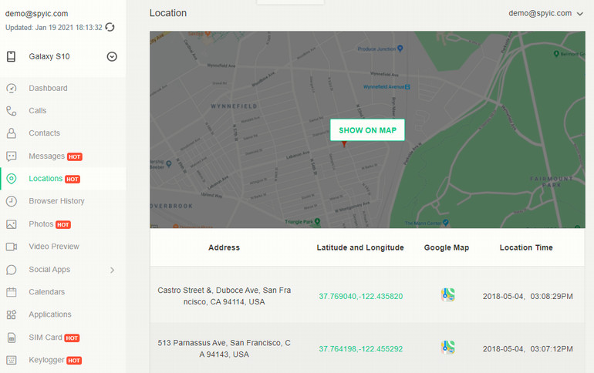Click the Galaxy S10 device icon
Screen dimensions: 594x373
pos(11,57)
